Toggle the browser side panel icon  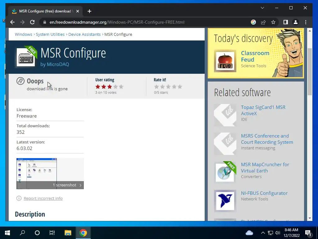pos(286,22)
